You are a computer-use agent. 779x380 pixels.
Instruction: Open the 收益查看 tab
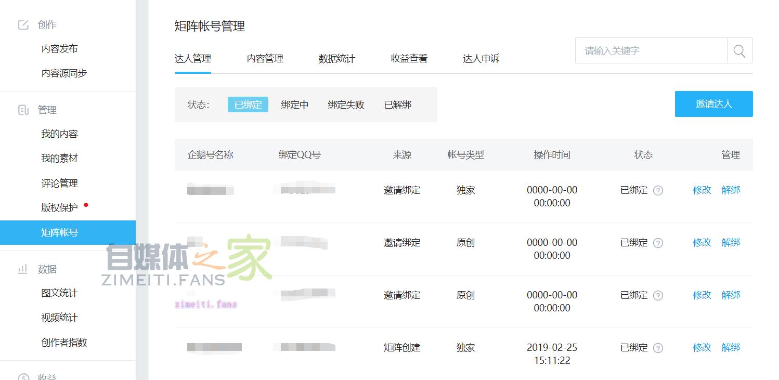click(x=409, y=59)
